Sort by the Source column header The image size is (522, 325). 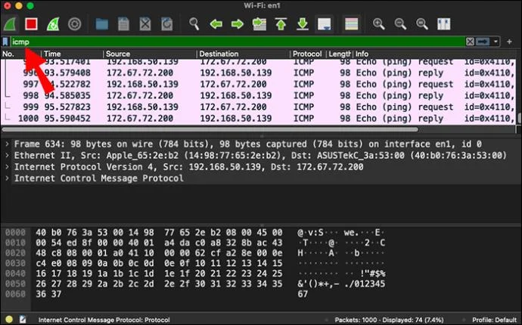150,54
